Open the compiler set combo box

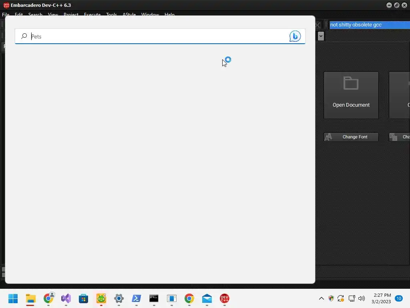(369, 25)
